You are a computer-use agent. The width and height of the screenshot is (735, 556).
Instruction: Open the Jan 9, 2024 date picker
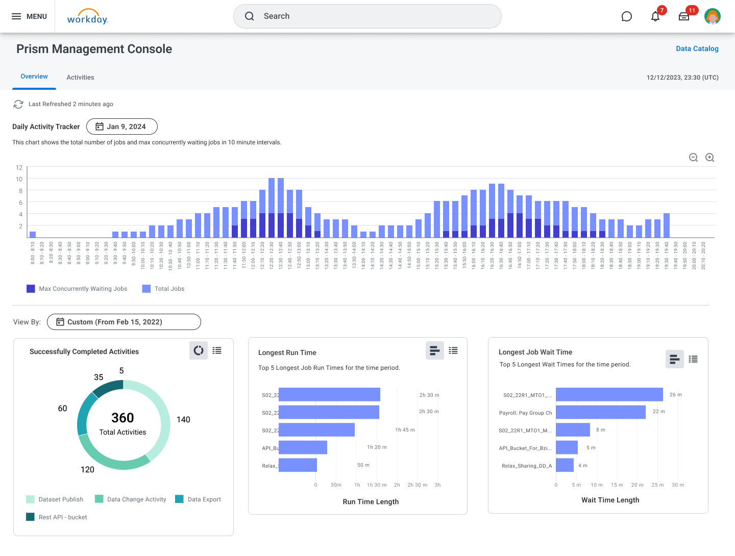pyautogui.click(x=122, y=127)
